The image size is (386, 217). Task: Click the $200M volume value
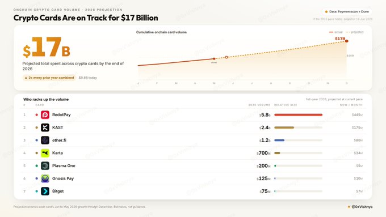[x=263, y=166]
